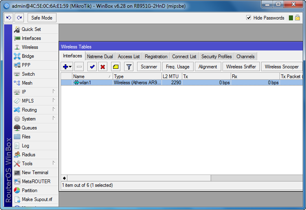Viewport: 306px width, 210px height.
Task: Select the wlan1 interface row
Action: [181, 83]
